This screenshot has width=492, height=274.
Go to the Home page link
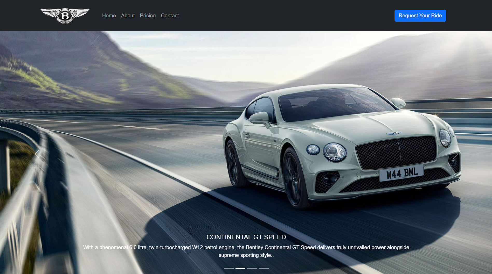[x=109, y=16]
